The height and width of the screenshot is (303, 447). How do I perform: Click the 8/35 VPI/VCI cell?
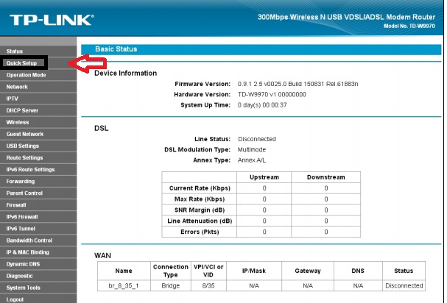[208, 285]
